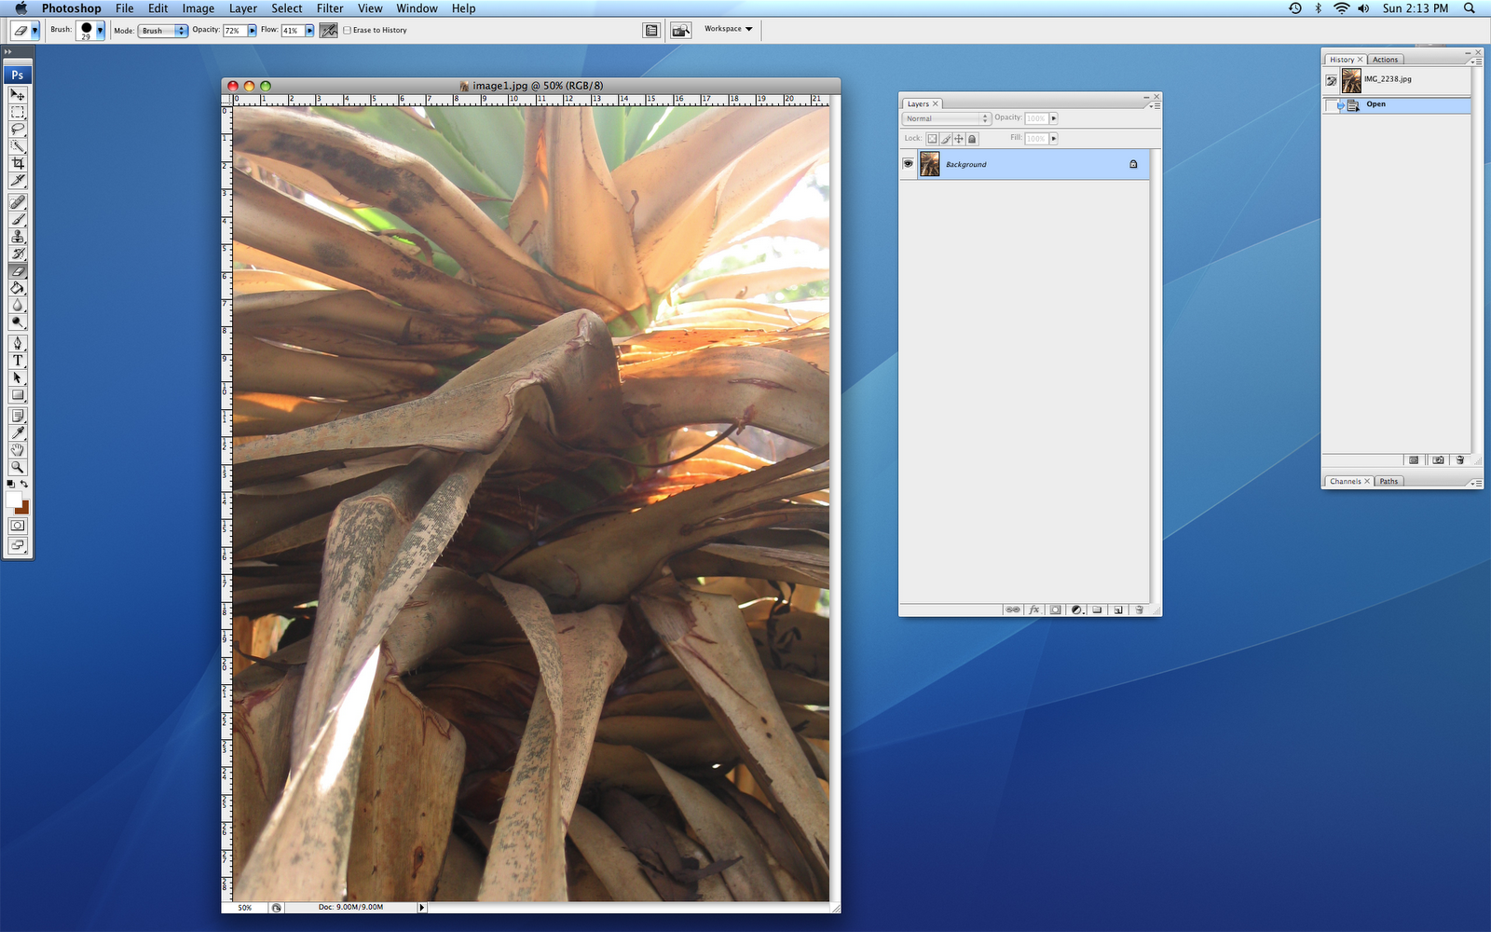
Task: Open the layer blend mode dropdown
Action: tap(946, 118)
